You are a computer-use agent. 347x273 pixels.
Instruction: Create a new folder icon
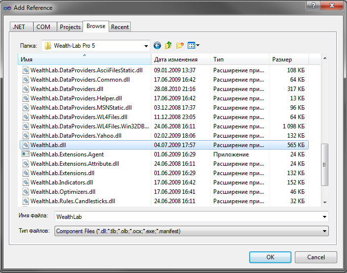(x=180, y=45)
